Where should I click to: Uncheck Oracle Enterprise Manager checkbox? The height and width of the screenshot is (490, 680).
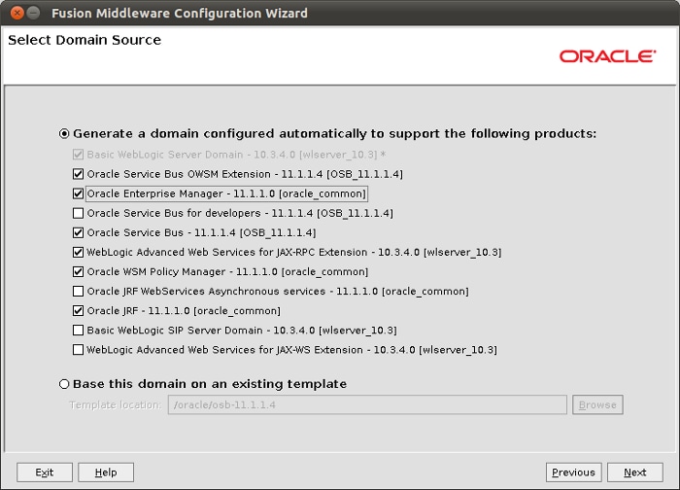(x=79, y=193)
